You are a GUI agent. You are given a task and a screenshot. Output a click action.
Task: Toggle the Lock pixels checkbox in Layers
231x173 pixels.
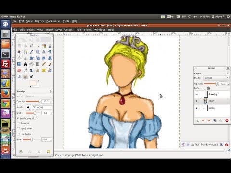205,88
